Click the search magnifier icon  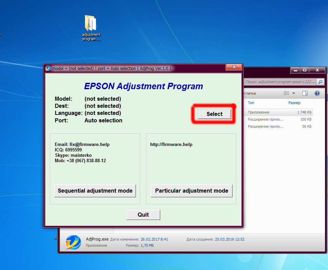(320, 81)
